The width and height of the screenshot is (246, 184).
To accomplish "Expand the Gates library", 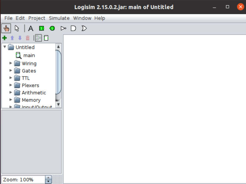I will (11, 71).
